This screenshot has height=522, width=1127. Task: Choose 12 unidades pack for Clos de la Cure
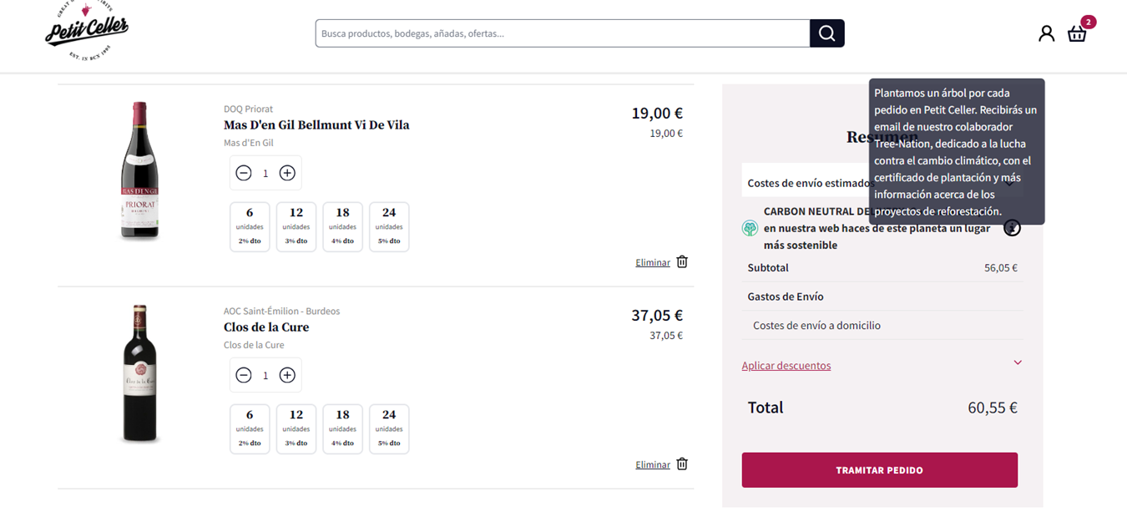coord(296,428)
